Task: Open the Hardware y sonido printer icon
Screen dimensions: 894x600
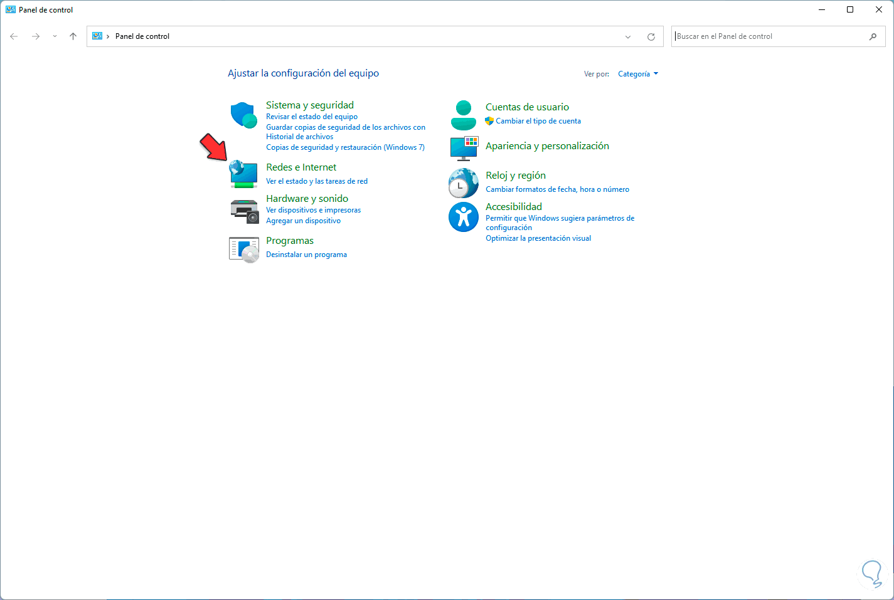Action: [x=244, y=211]
